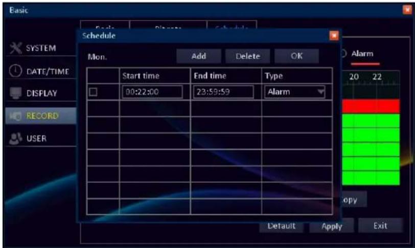Click the first green schedule bar below the red one

(x=371, y=121)
